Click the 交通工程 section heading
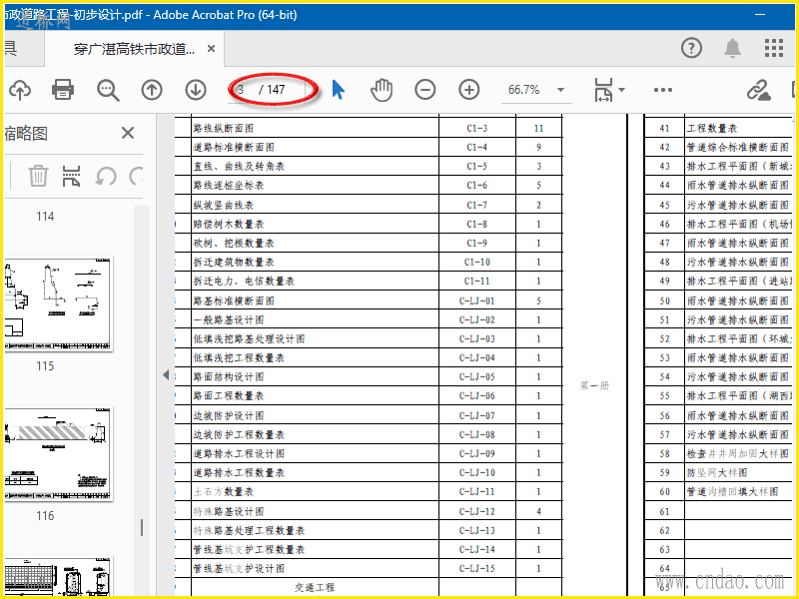 [x=315, y=587]
